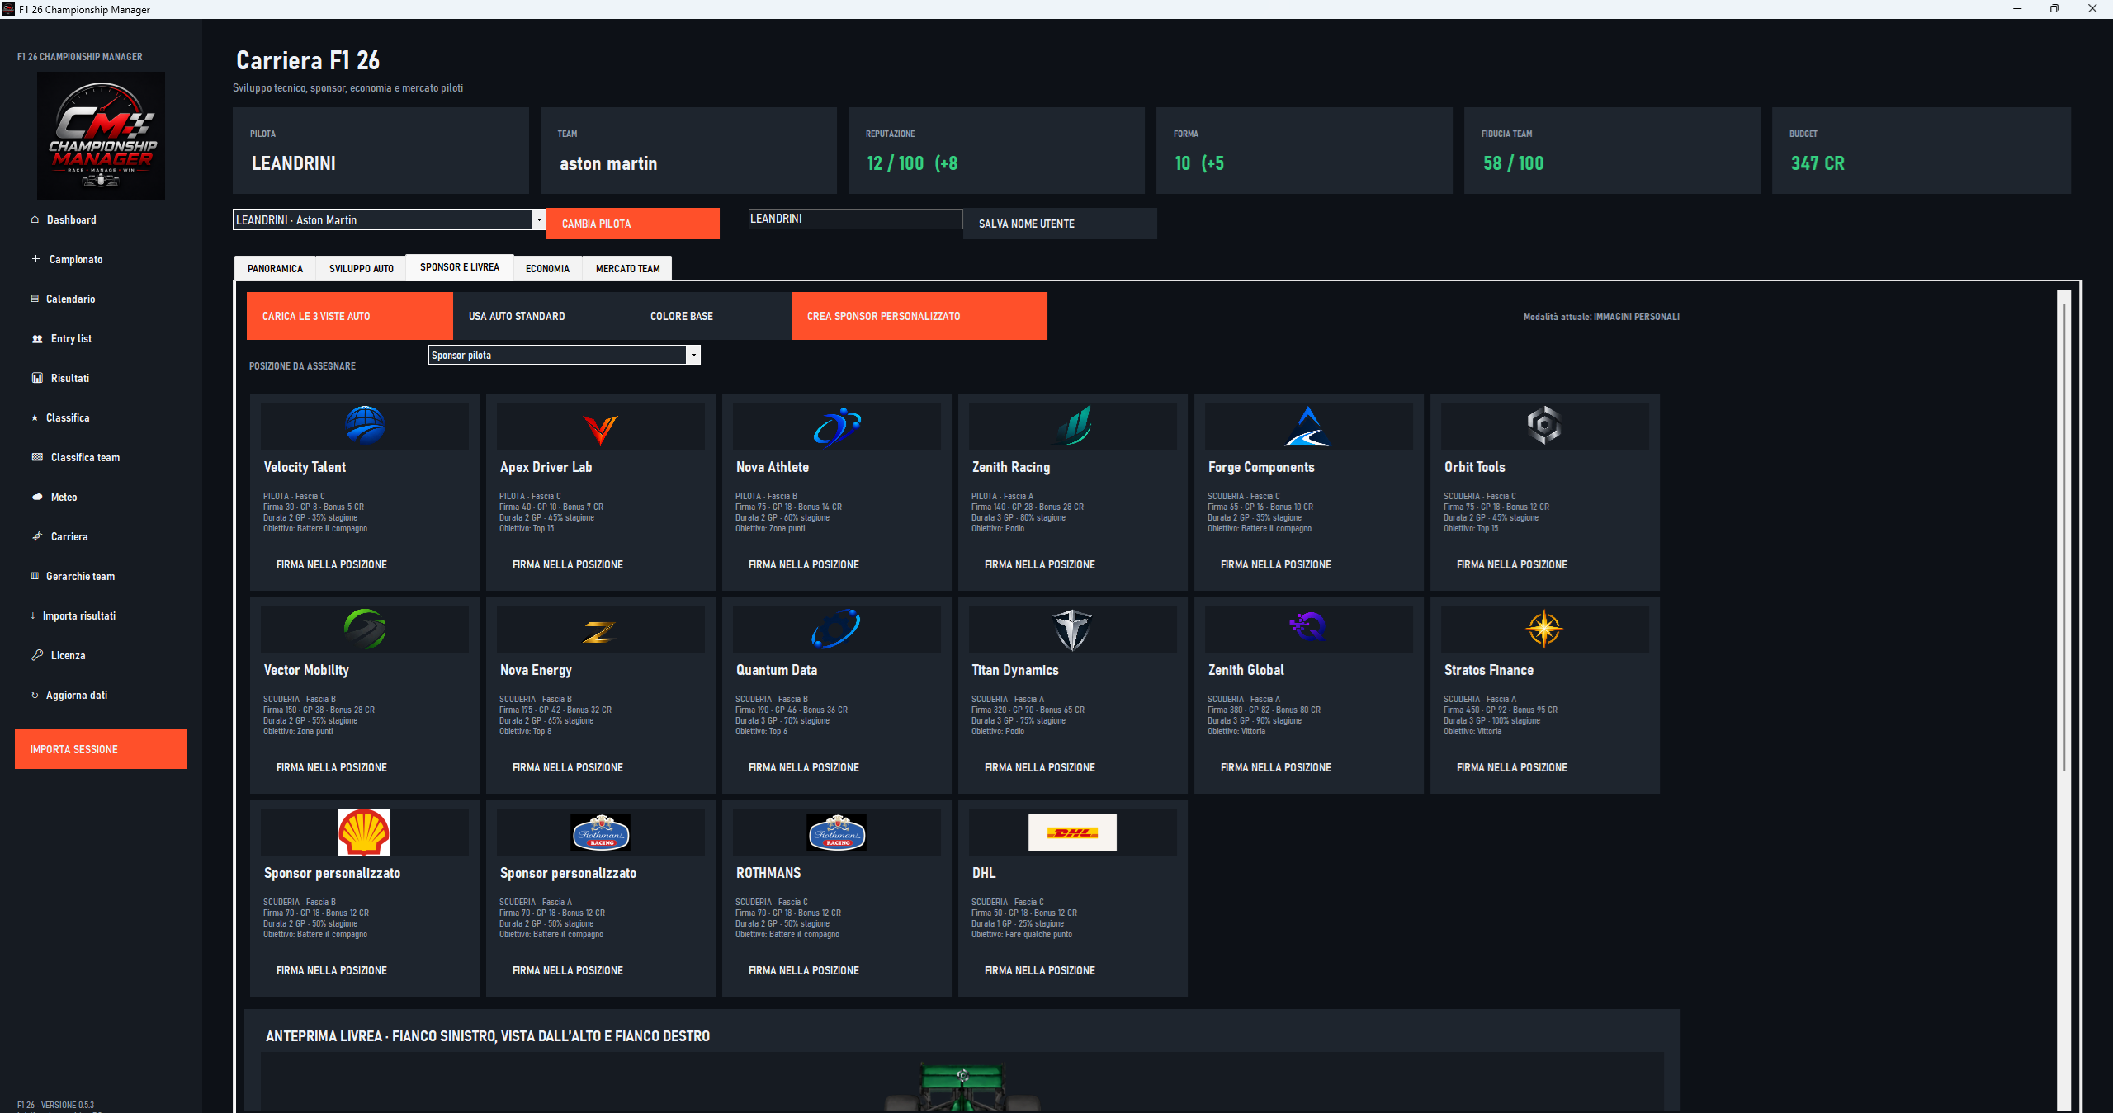Open Dashboard from the sidebar
The image size is (2113, 1113).
(71, 219)
